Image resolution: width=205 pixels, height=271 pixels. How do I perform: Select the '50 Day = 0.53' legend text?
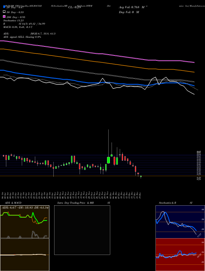pos(15,12)
